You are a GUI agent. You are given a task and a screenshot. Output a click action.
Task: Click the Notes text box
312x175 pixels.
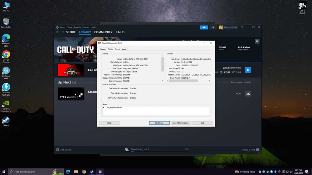pos(156,110)
